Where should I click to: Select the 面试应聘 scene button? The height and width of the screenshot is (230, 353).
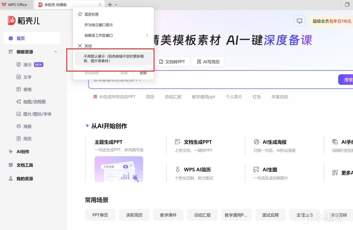[271, 215]
